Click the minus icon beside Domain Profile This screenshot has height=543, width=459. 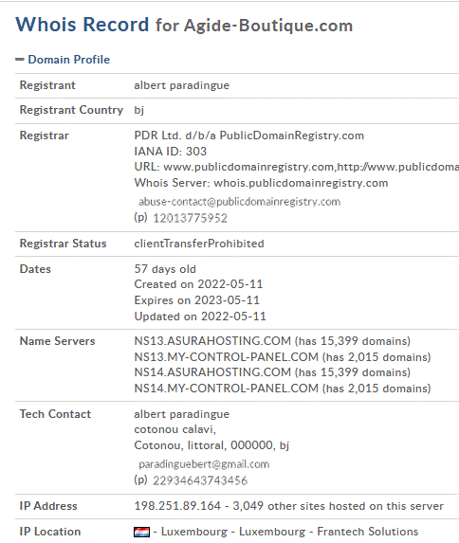point(20,60)
